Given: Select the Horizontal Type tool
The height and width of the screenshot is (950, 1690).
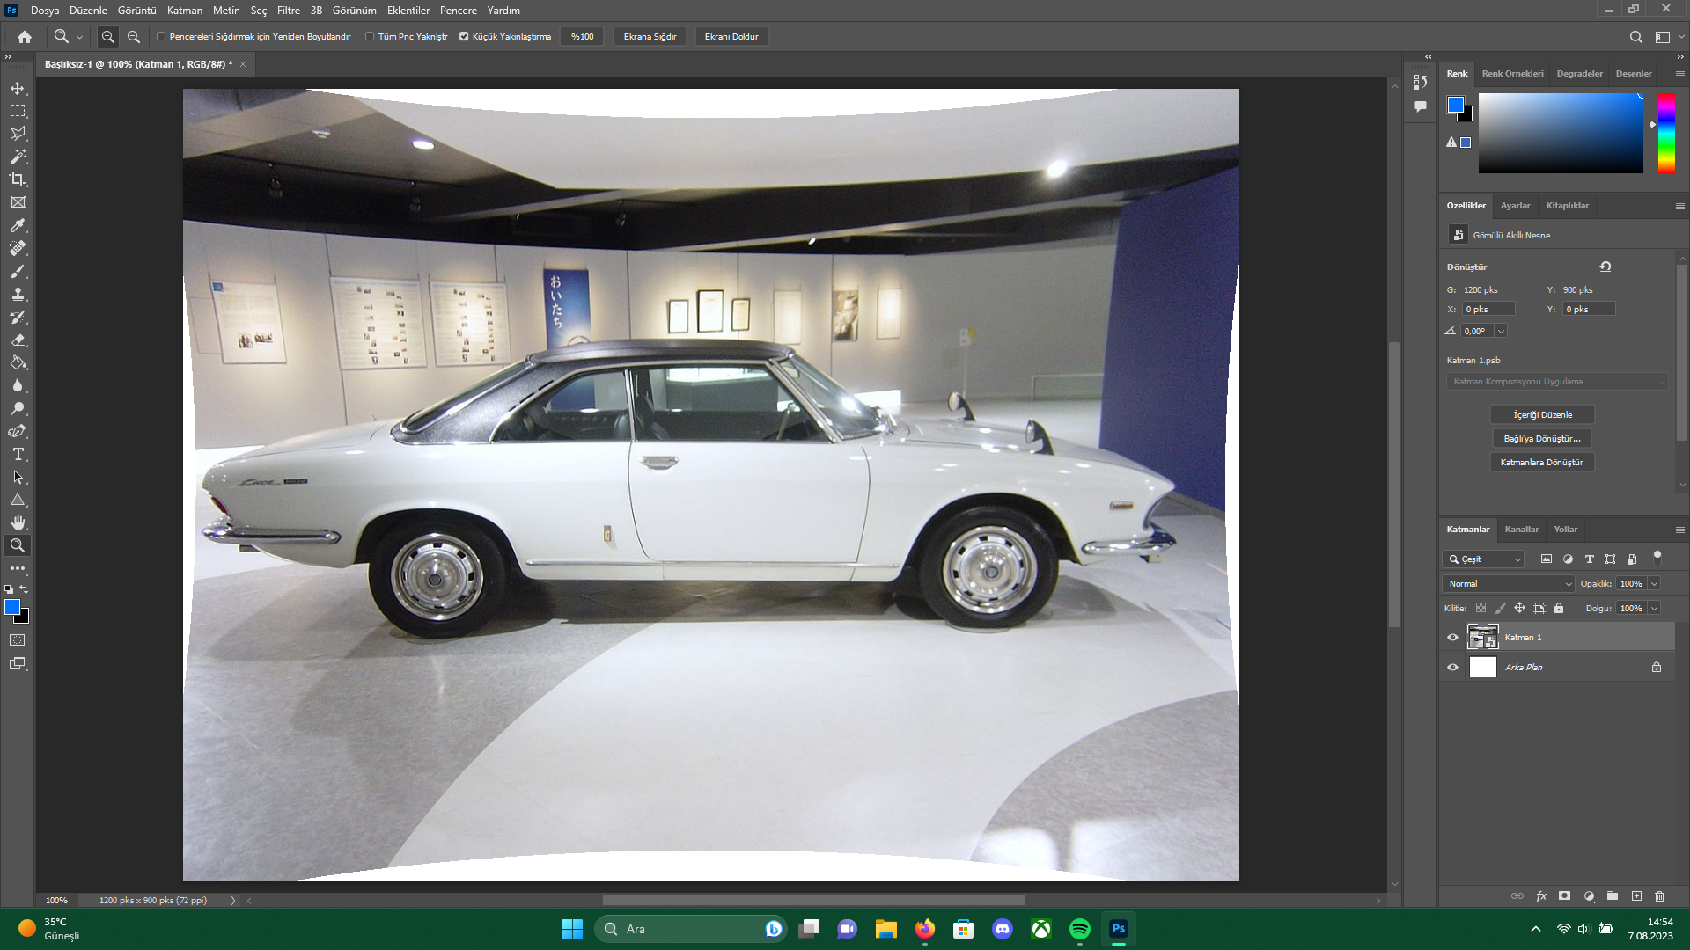Looking at the screenshot, I should coord(18,454).
